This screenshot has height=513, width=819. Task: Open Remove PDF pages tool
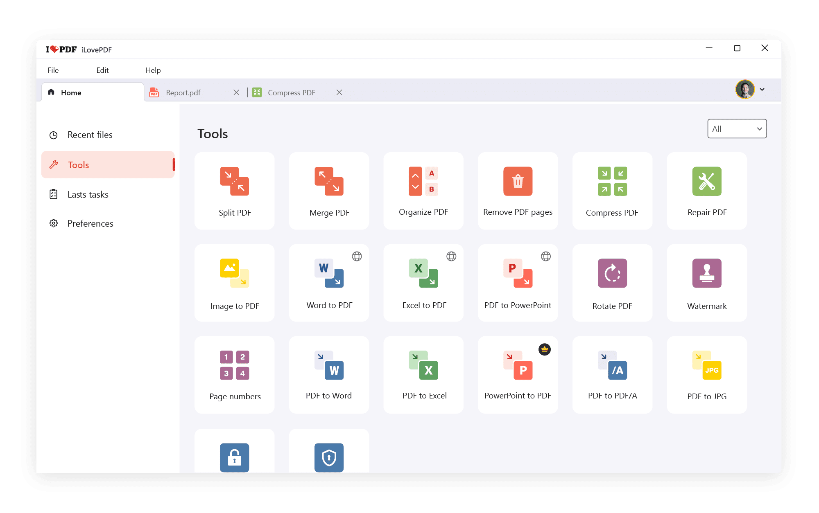[518, 191]
